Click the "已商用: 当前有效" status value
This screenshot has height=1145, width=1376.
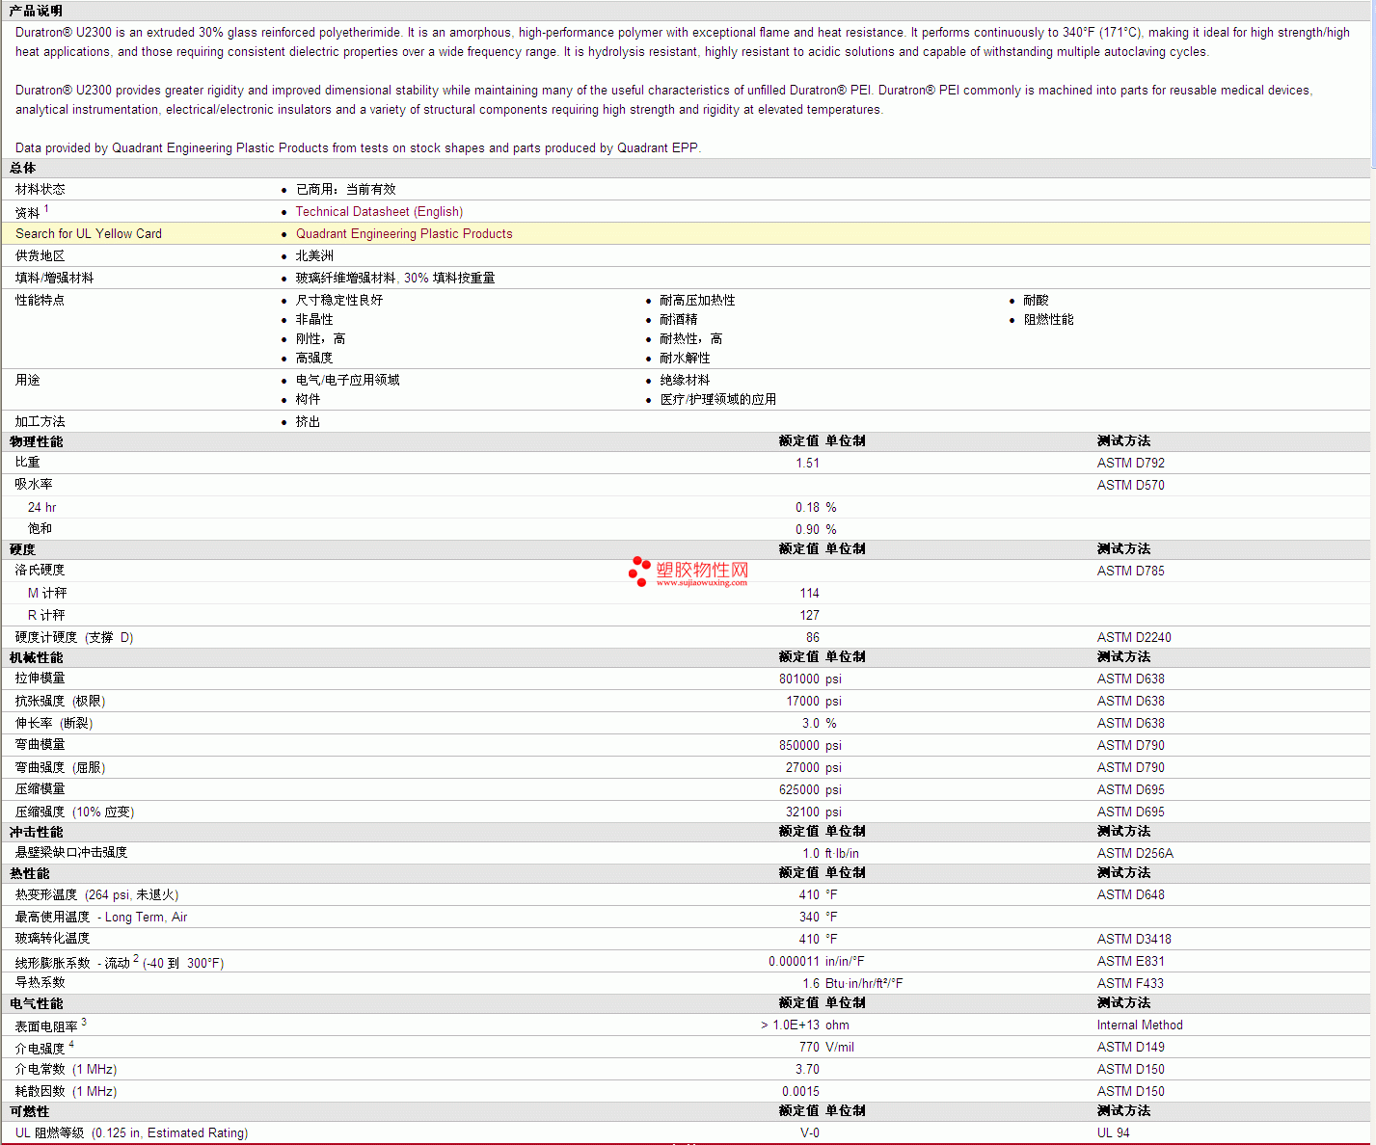pos(346,190)
